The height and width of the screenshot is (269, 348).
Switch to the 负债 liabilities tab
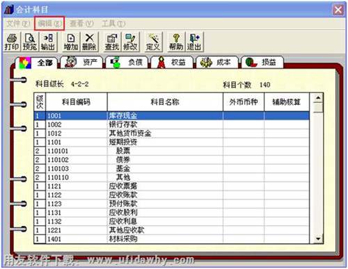(x=127, y=62)
